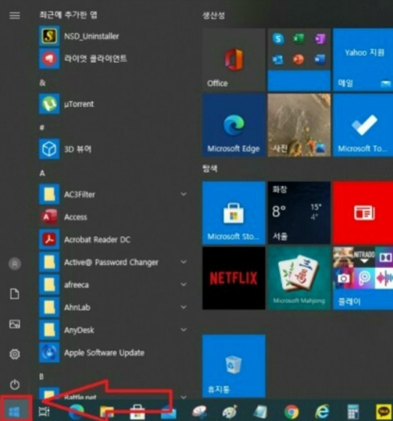Open the Recycle Bin tile
The image size is (393, 421).
(x=233, y=366)
